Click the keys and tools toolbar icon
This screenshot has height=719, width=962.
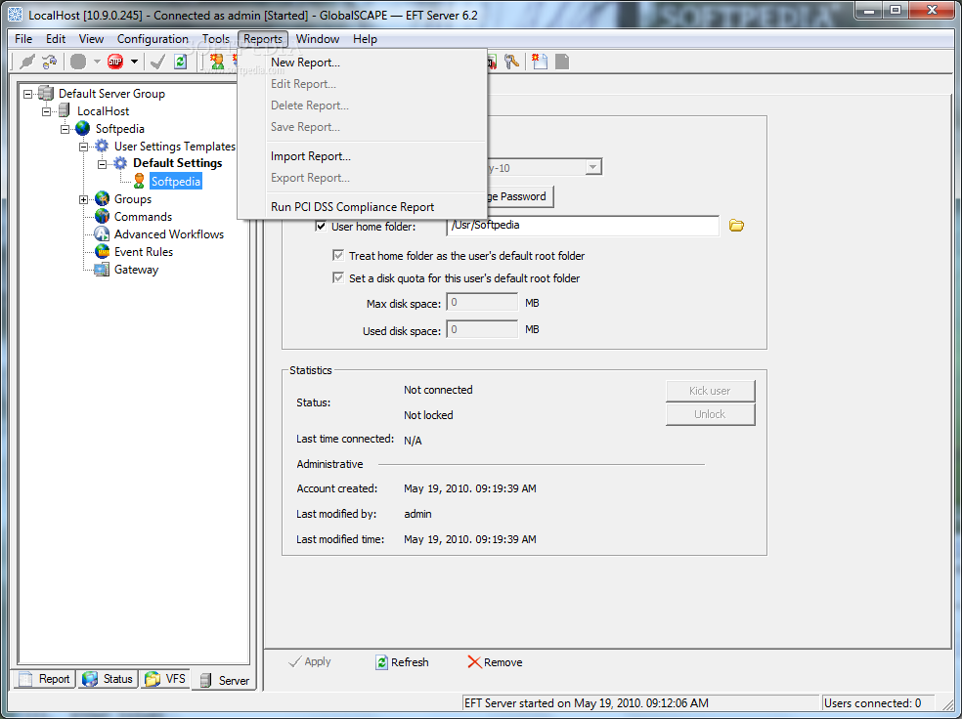click(511, 62)
